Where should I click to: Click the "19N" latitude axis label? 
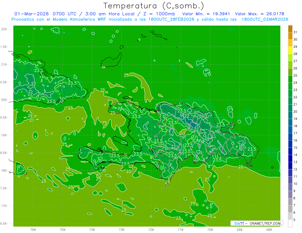coord(4,135)
